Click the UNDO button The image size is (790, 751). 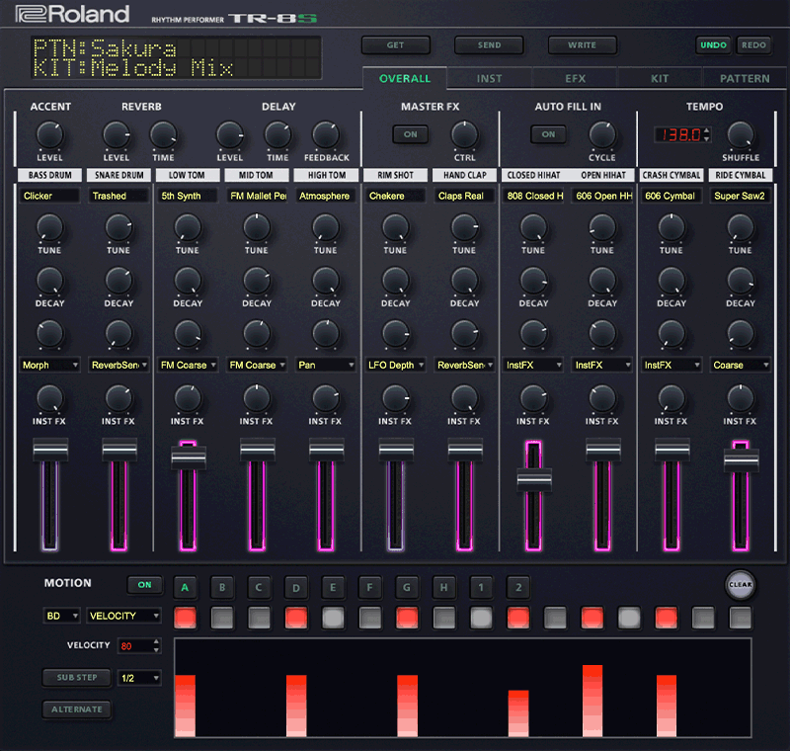click(x=713, y=45)
